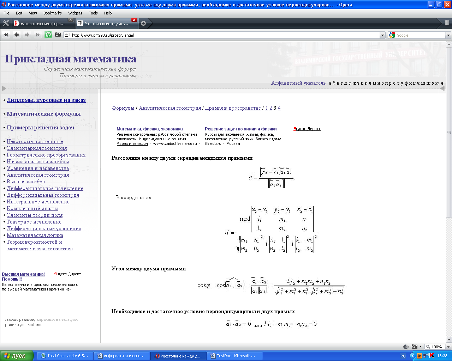
Task: Click breadcrumb Аналитическая геометрия
Action: (170, 108)
